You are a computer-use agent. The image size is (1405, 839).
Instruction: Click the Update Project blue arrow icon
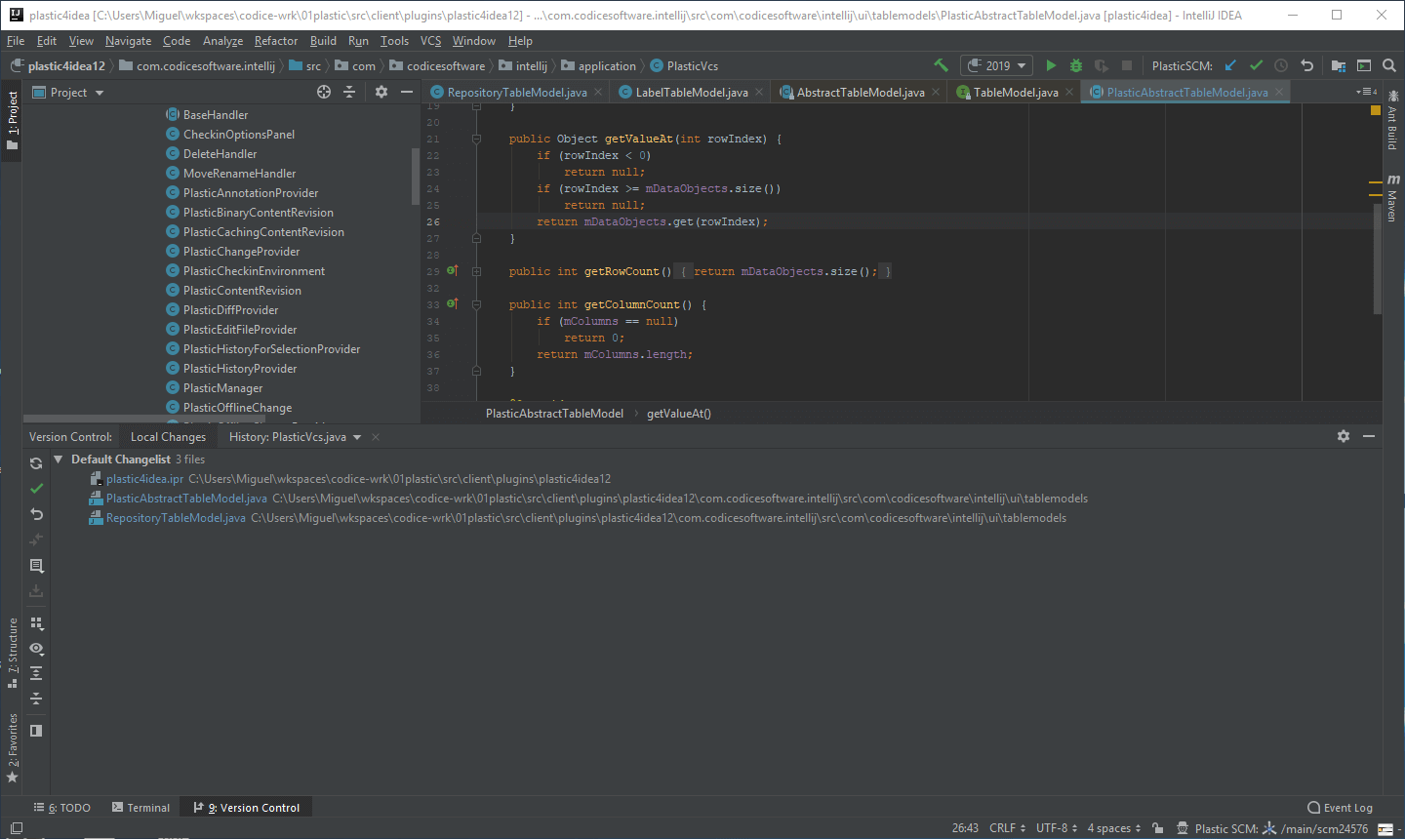coord(1230,65)
